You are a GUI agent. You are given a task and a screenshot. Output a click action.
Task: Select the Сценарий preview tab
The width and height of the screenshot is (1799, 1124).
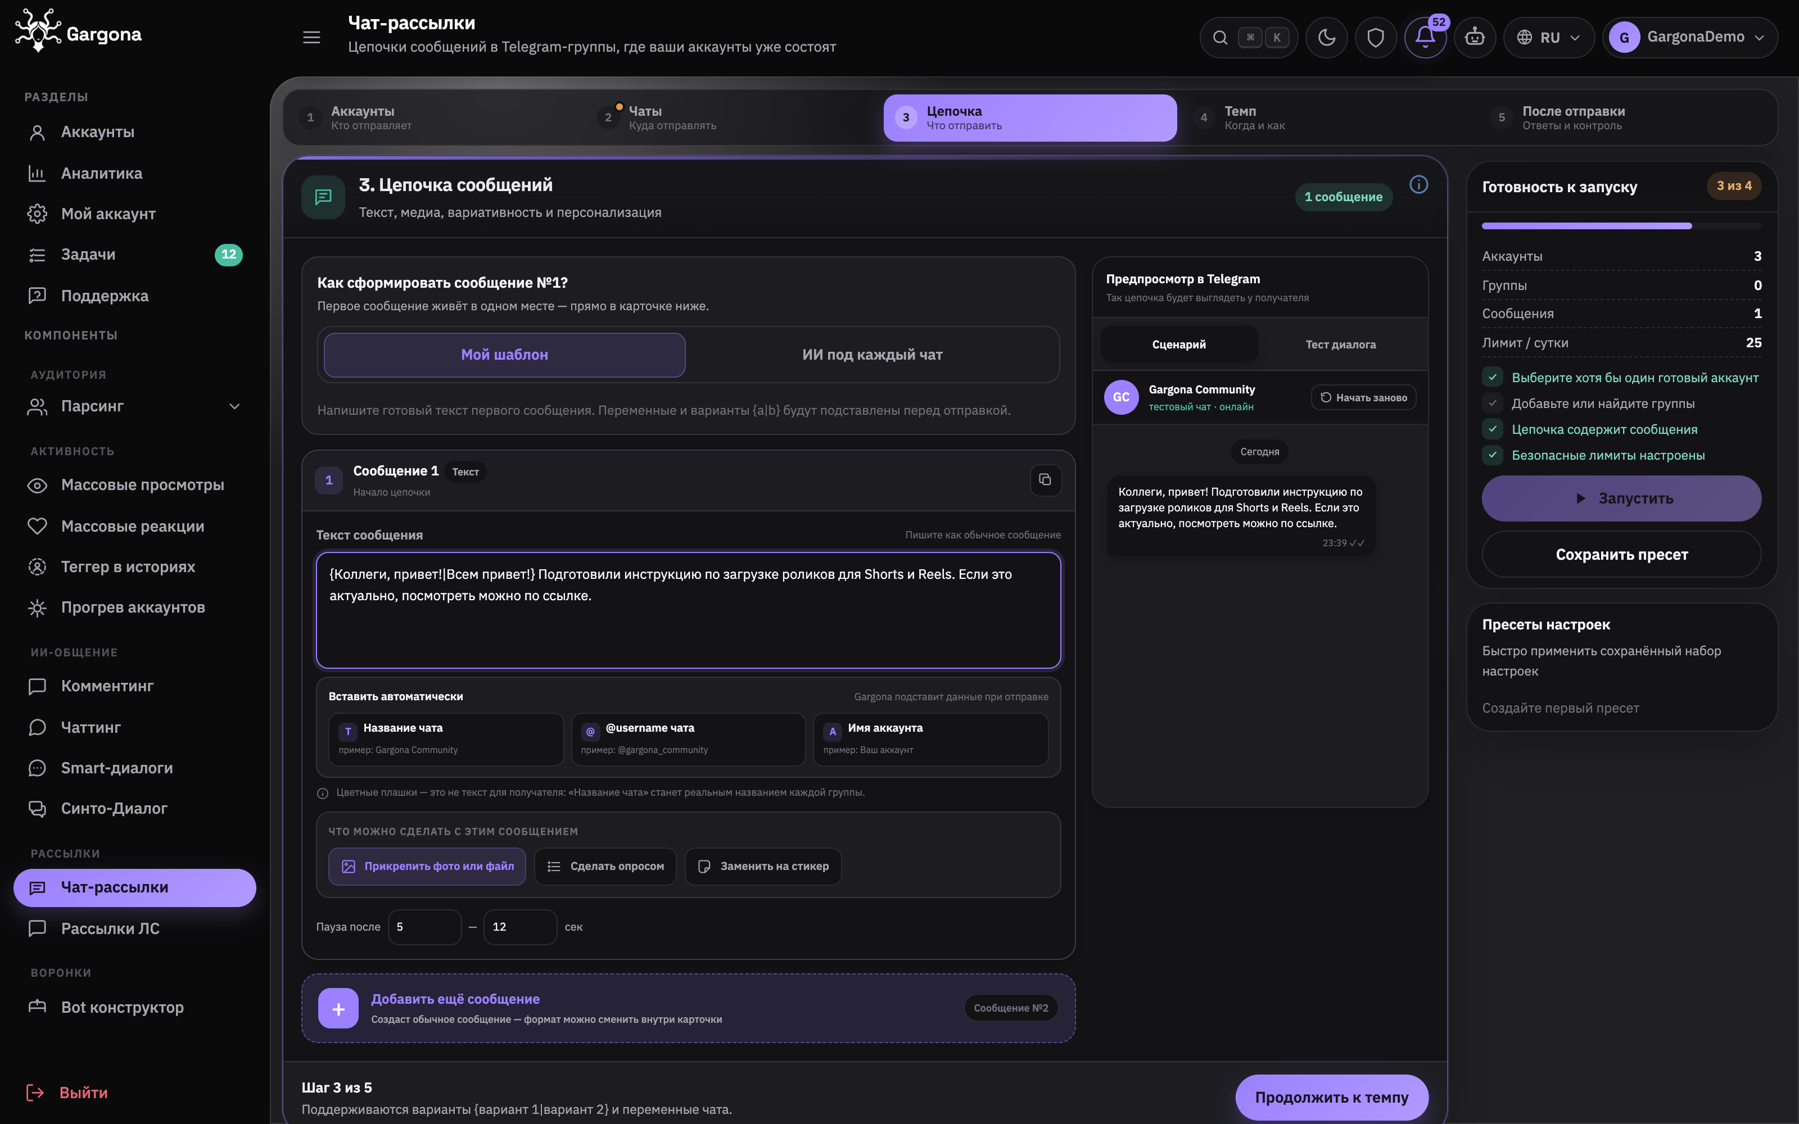[x=1179, y=344]
